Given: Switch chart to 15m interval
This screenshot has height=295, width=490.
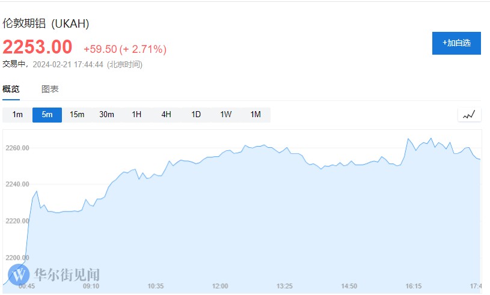Looking at the screenshot, I should [77, 115].
